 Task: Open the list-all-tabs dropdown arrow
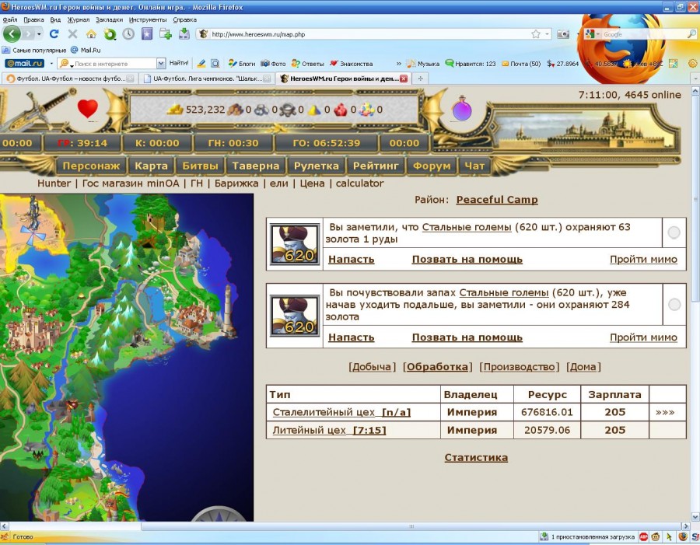(x=695, y=79)
